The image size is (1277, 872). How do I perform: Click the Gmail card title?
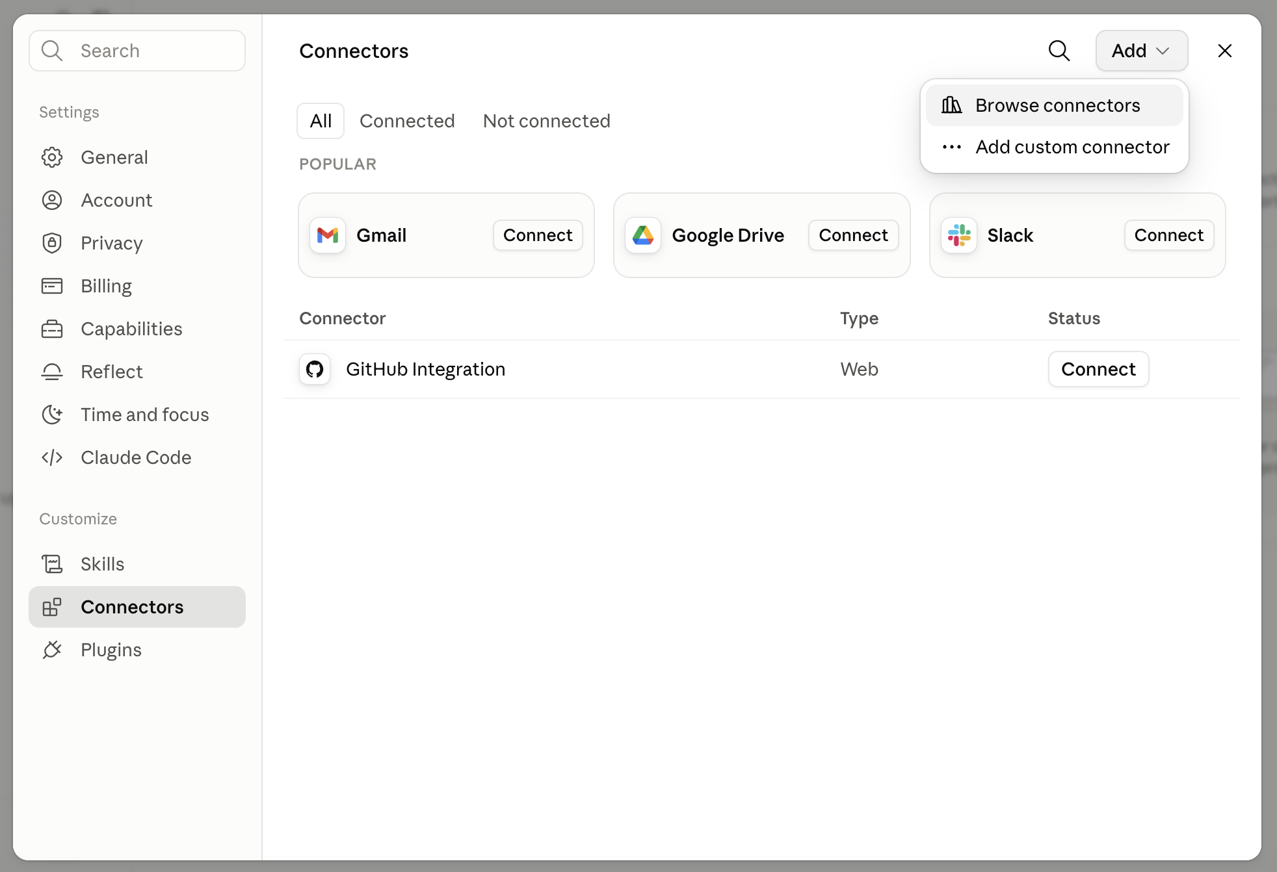[x=381, y=235]
